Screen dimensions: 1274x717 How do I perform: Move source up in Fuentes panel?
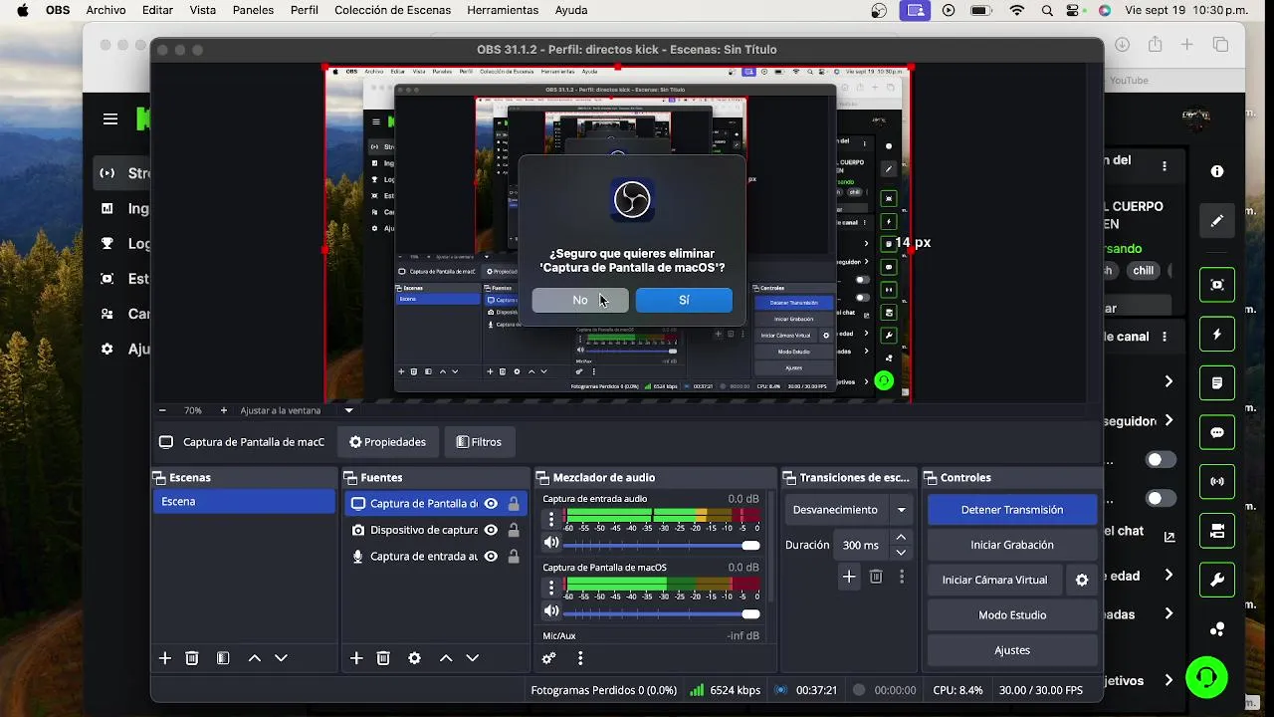[x=445, y=658]
